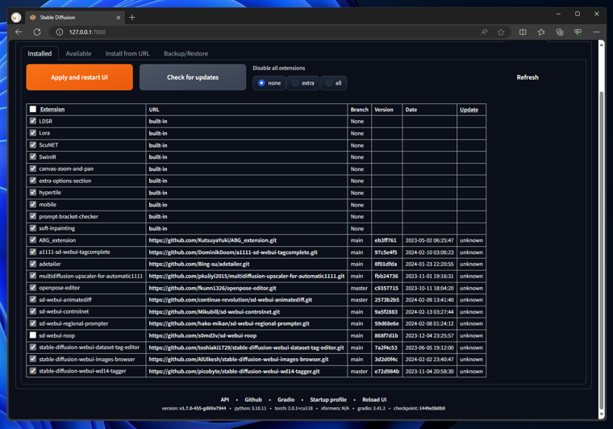Screen dimensions: 613x429
Task: Uncheck the LDSR extension
Action: pos(33,121)
